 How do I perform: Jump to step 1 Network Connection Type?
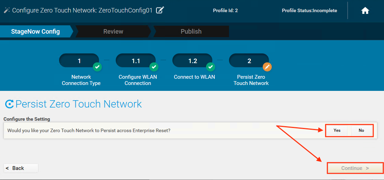[x=79, y=61]
